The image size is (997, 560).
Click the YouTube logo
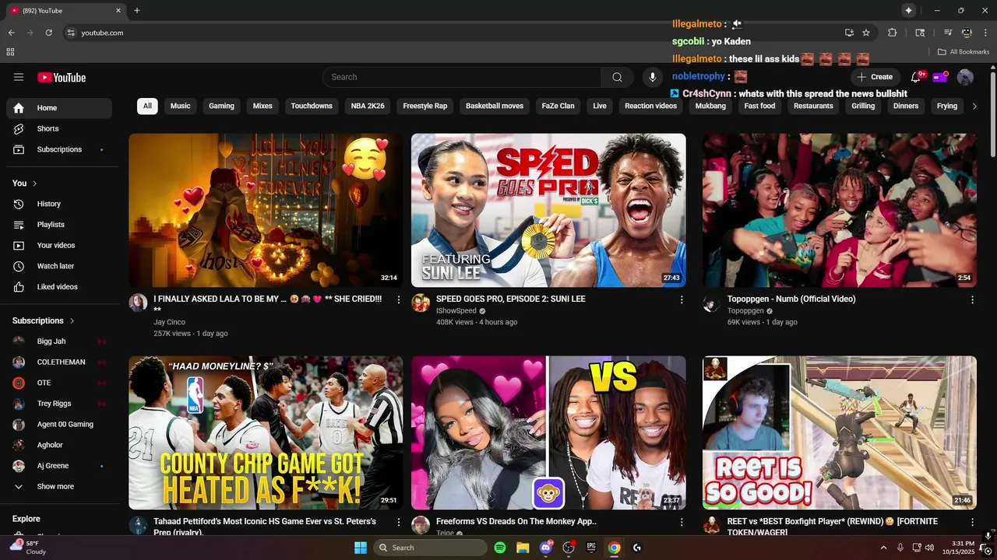[62, 77]
